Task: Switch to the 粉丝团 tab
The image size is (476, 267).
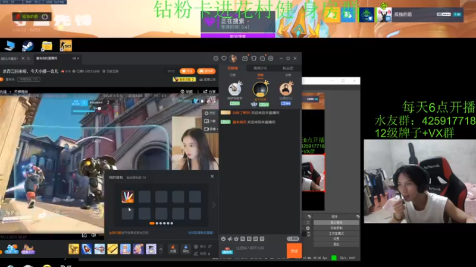Action: [288, 68]
